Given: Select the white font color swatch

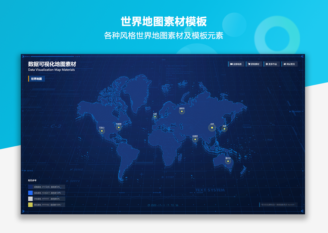Looking at the screenshot, I should pos(30,199).
